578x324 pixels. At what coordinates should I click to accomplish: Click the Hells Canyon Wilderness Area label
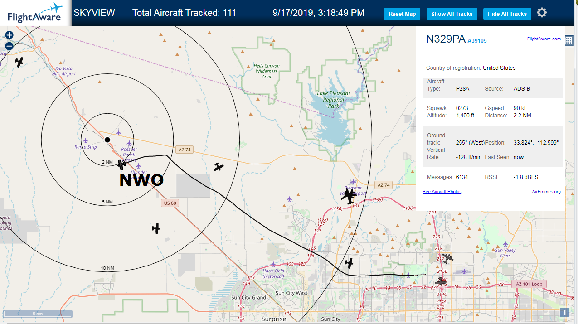tap(267, 71)
